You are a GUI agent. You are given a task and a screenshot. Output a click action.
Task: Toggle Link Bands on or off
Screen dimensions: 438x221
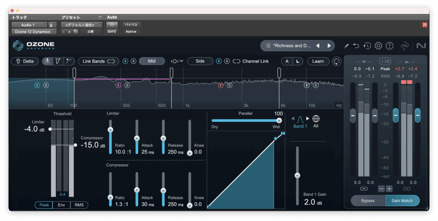pos(99,61)
